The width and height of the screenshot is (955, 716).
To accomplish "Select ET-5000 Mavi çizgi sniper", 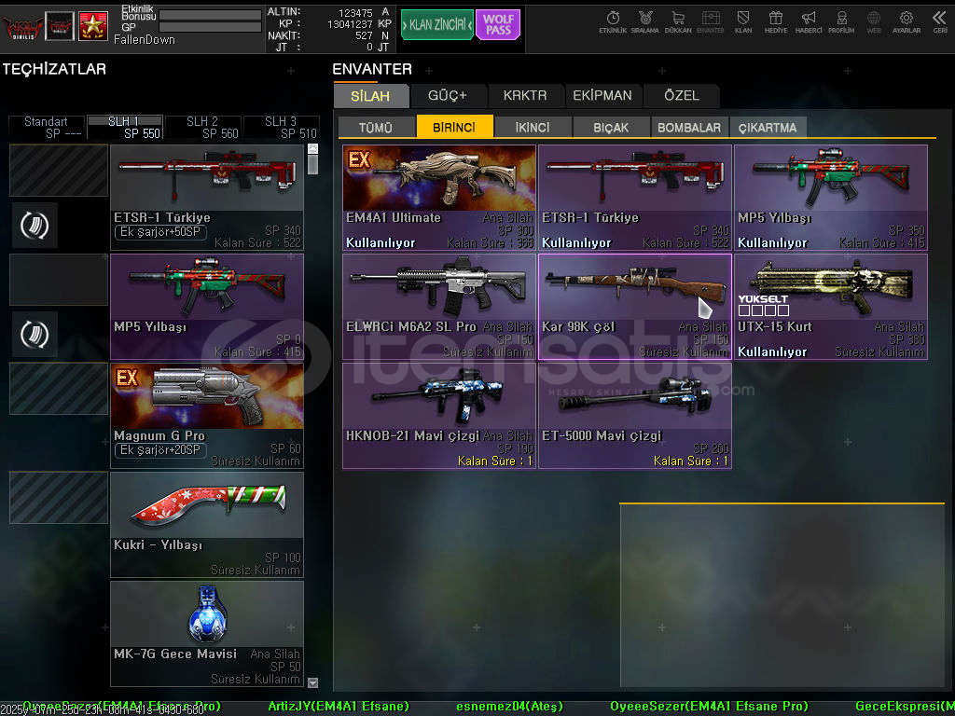I will click(x=635, y=416).
